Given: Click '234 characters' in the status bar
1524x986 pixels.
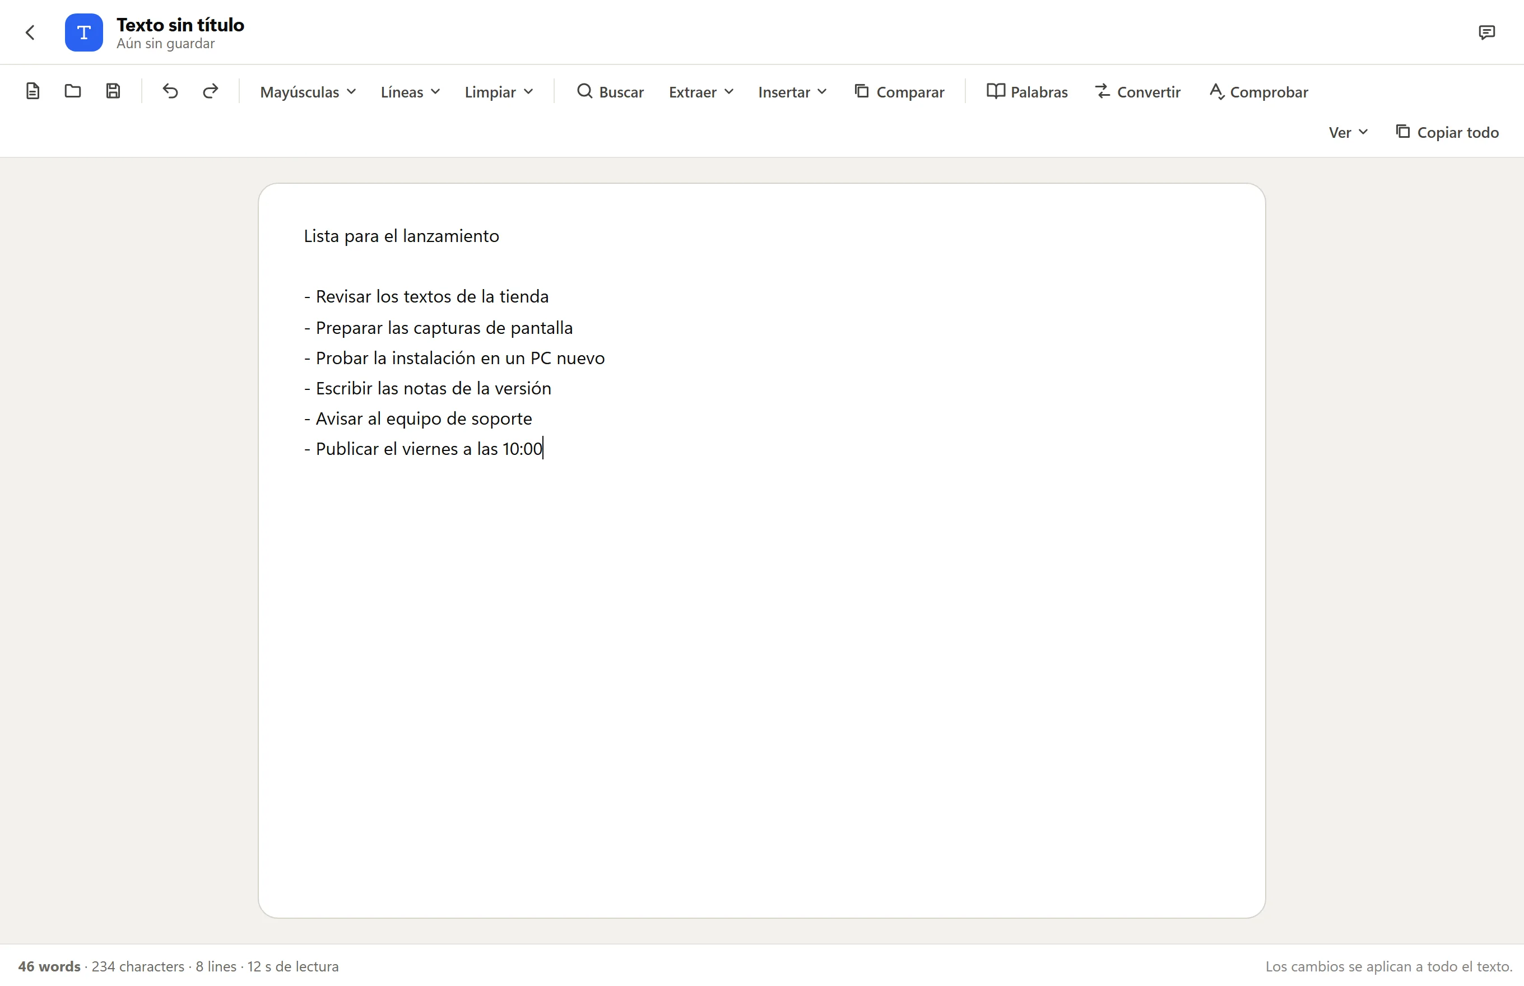Looking at the screenshot, I should click(138, 966).
